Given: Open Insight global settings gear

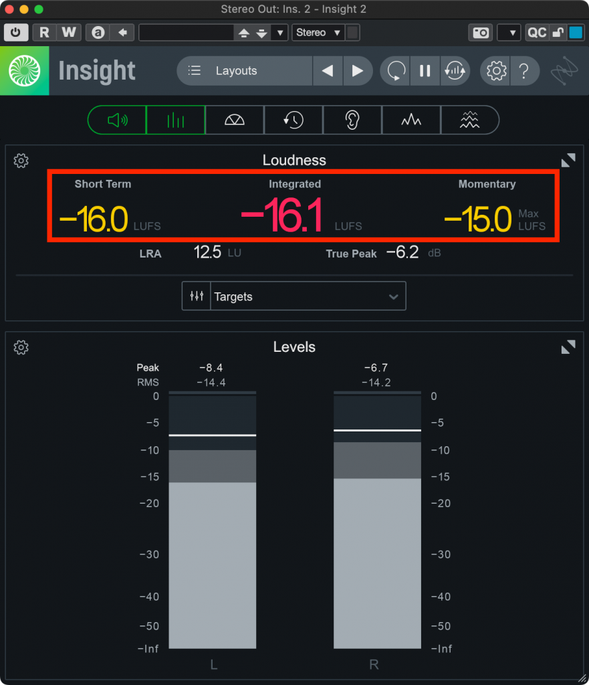Looking at the screenshot, I should [496, 71].
